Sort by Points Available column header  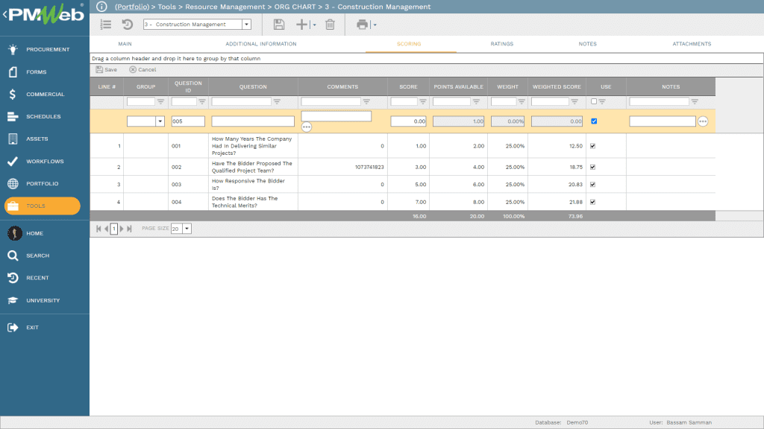pos(459,86)
